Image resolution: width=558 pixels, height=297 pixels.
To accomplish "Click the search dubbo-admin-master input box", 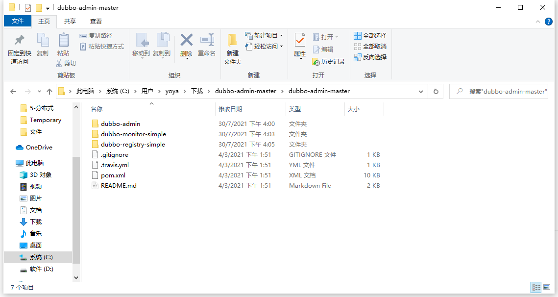I will click(499, 92).
